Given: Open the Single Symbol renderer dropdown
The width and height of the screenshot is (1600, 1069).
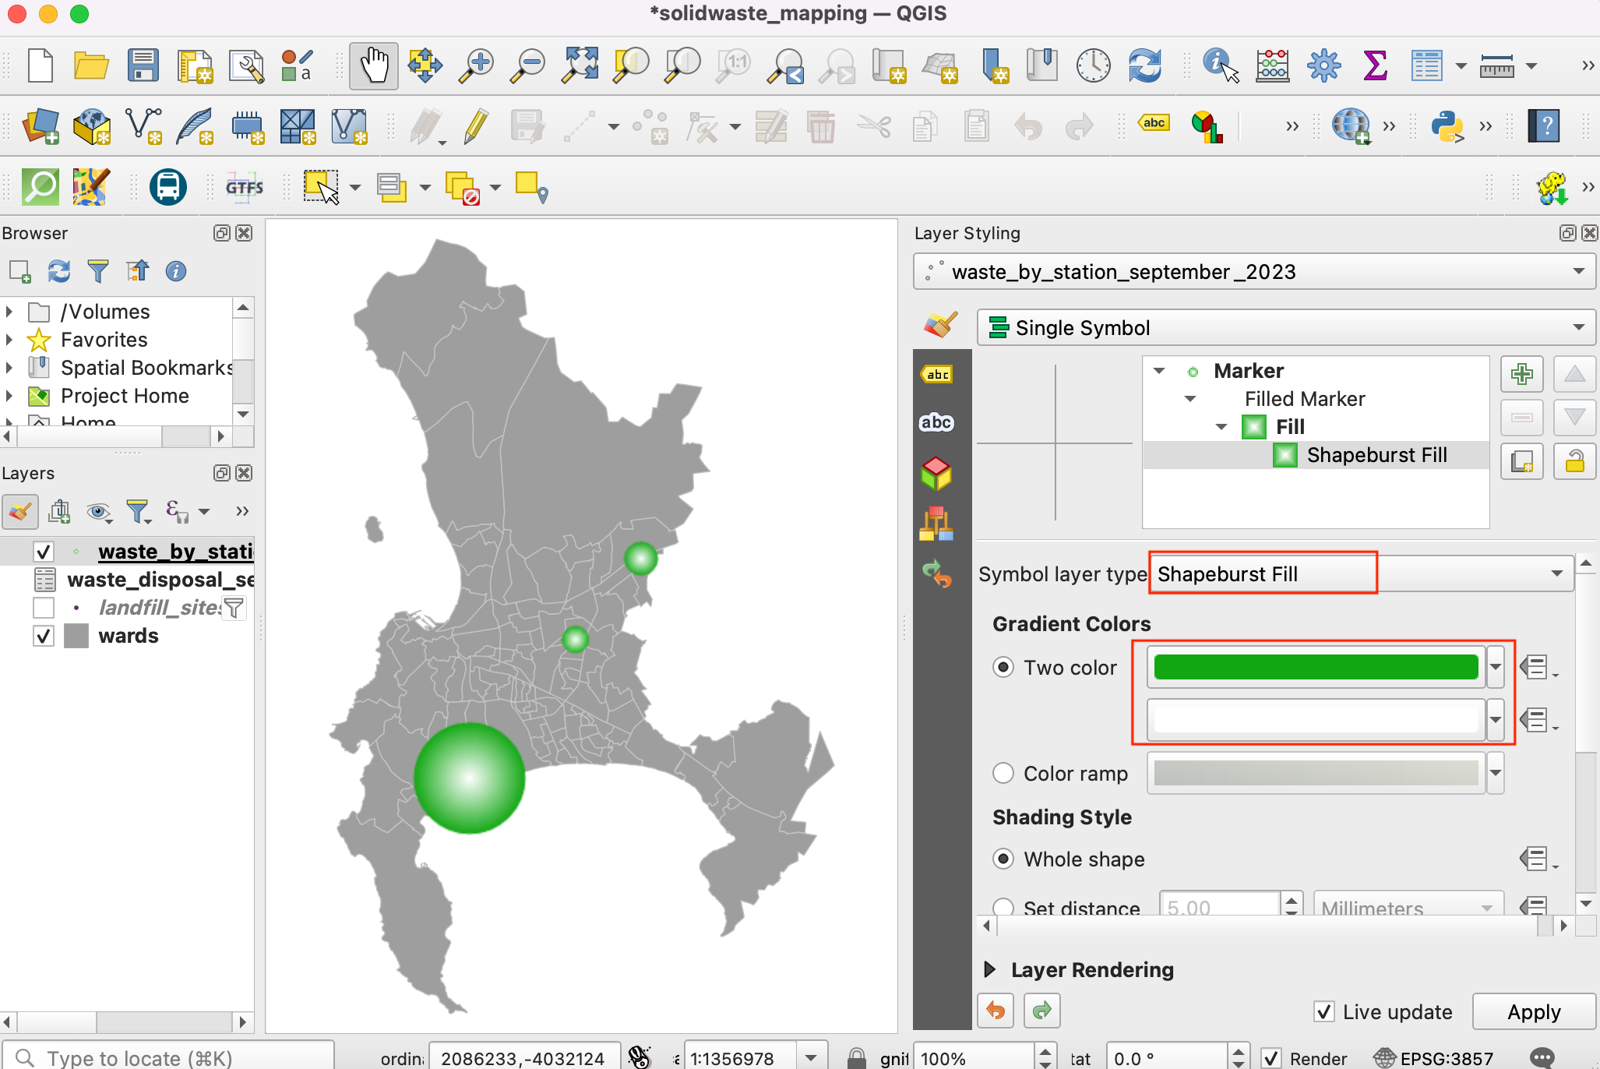Looking at the screenshot, I should click(x=1285, y=328).
